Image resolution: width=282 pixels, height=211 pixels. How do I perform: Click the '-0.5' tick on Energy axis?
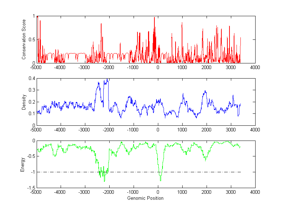31,156
